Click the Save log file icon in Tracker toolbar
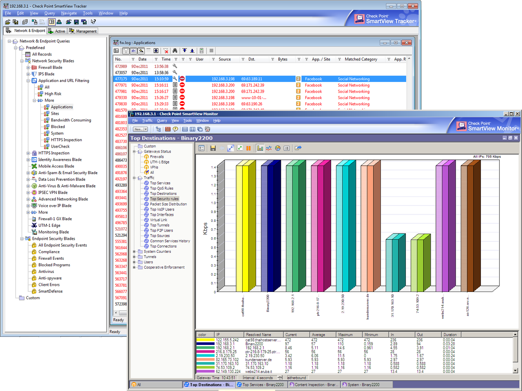Viewport: 522px width, 391px height. coord(15,22)
